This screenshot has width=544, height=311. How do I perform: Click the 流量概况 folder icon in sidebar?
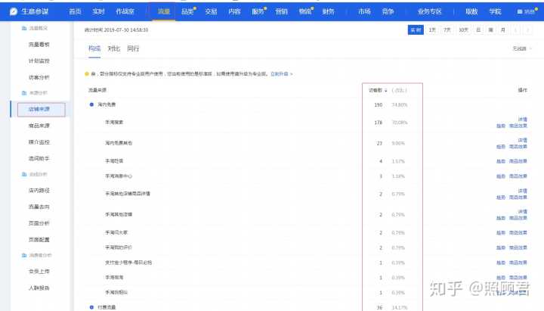coord(24,28)
